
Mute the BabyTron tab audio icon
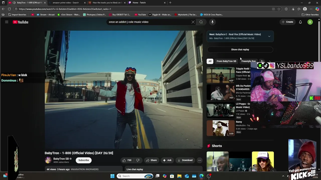point(14,3)
